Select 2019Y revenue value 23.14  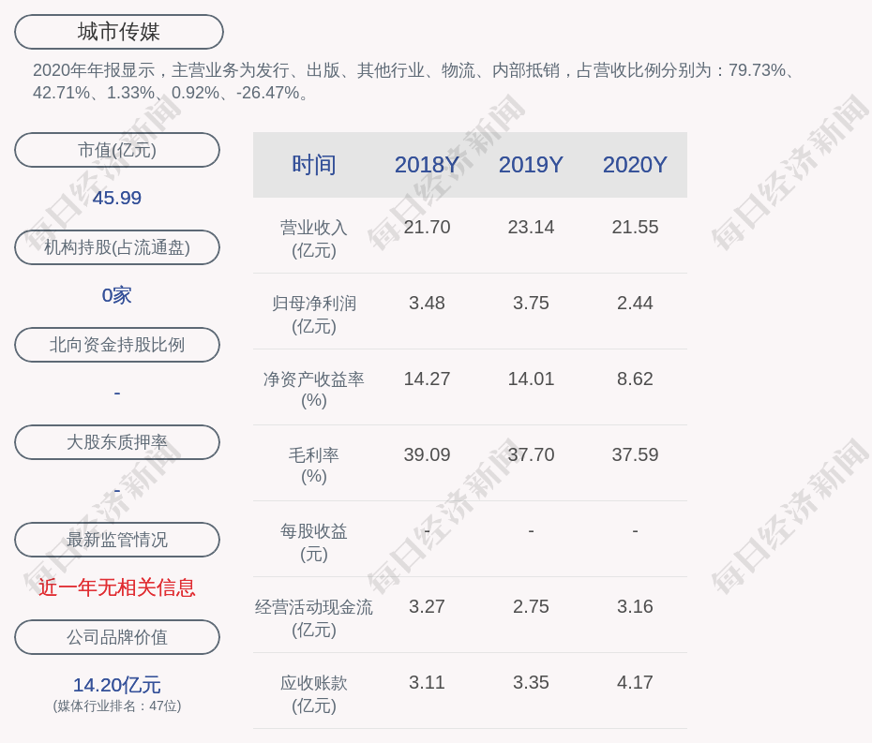(531, 228)
